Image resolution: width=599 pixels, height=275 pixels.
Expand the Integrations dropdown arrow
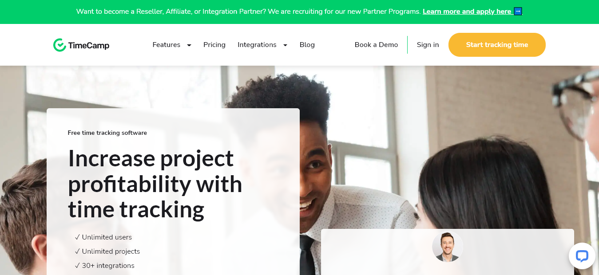click(285, 45)
